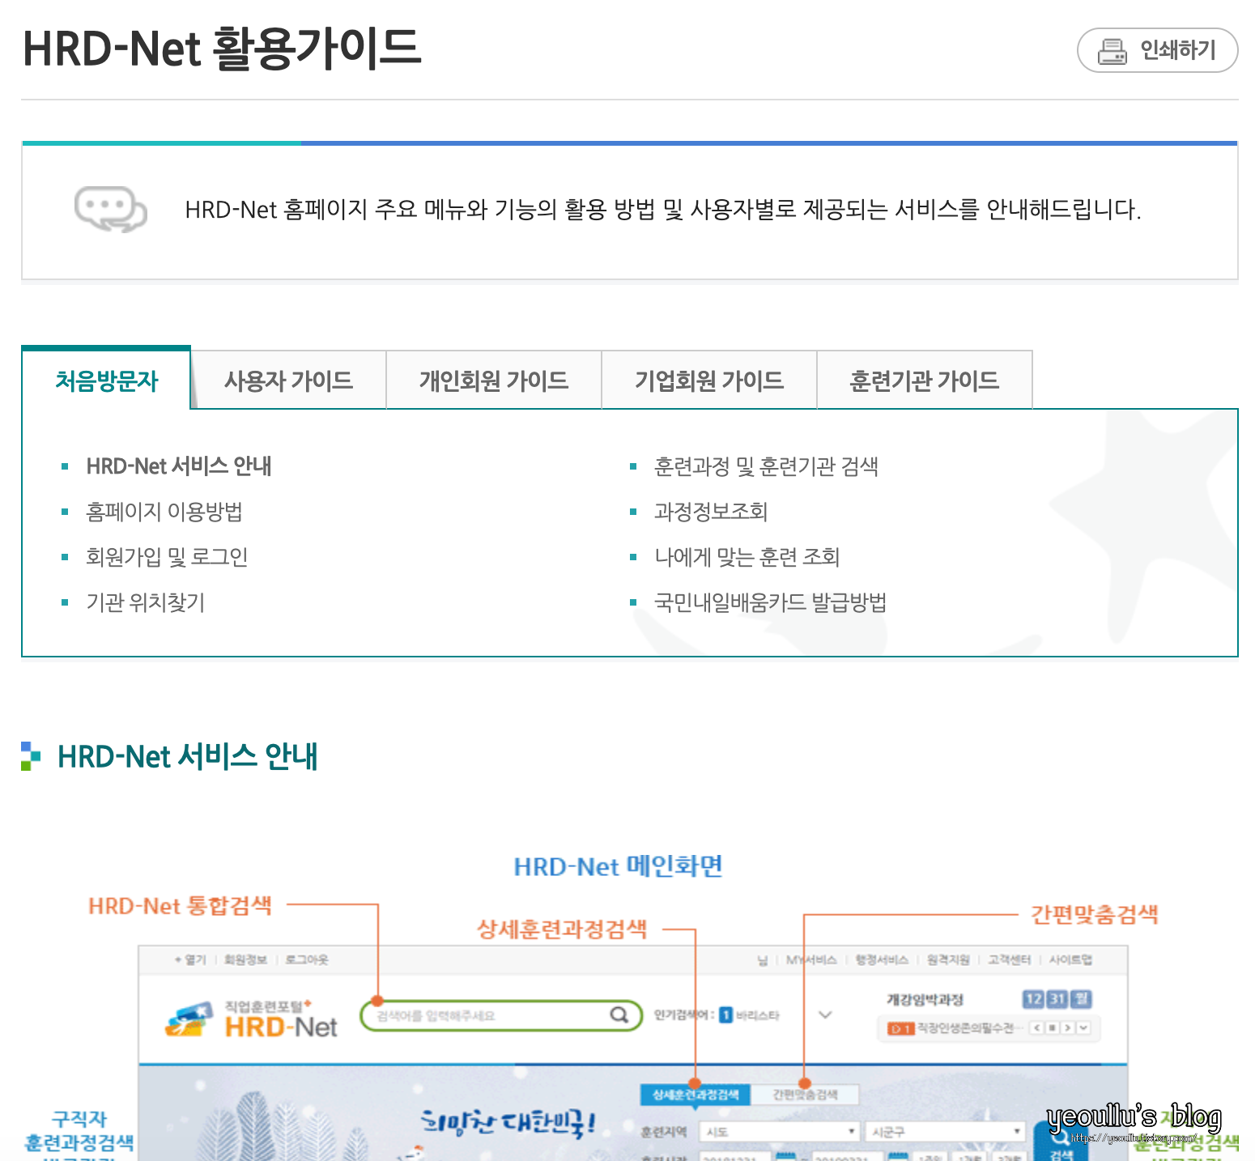Click the 상세훈련과정검색 tab in the image
Viewport: 1255px width, 1161px height.
(x=696, y=1095)
